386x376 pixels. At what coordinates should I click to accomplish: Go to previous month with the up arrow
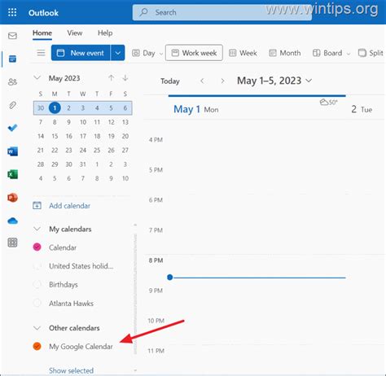click(x=111, y=78)
